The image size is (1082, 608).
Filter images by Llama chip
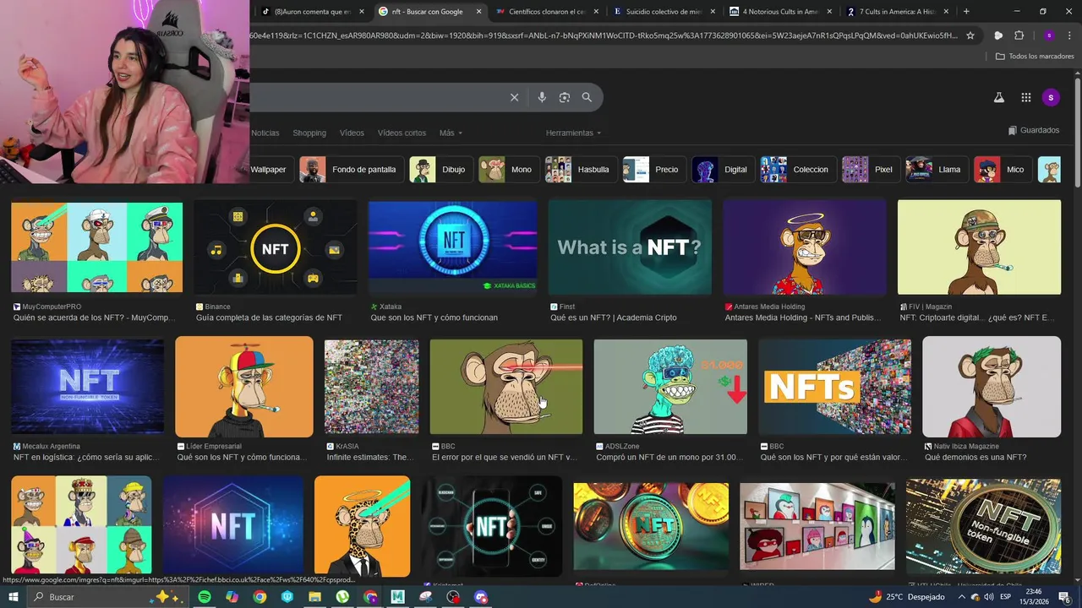tap(936, 170)
